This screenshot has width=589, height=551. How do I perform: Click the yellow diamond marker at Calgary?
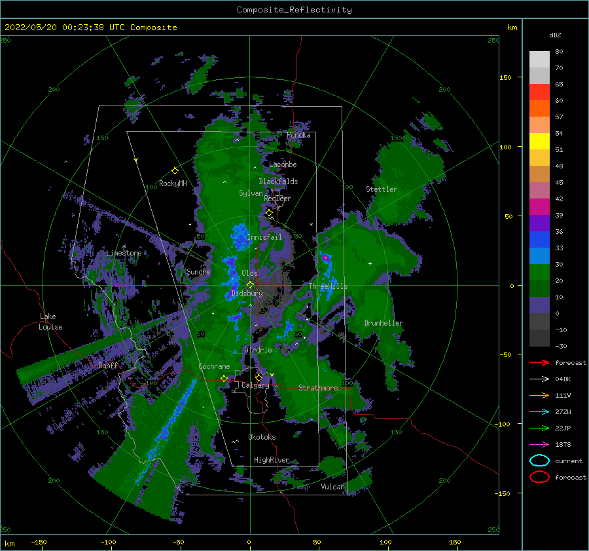[x=259, y=377]
